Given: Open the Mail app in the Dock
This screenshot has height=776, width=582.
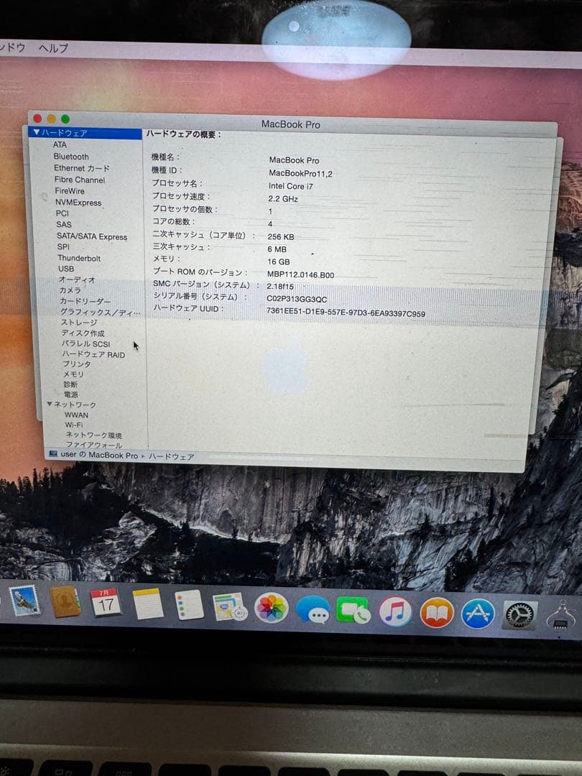Looking at the screenshot, I should click(x=24, y=600).
